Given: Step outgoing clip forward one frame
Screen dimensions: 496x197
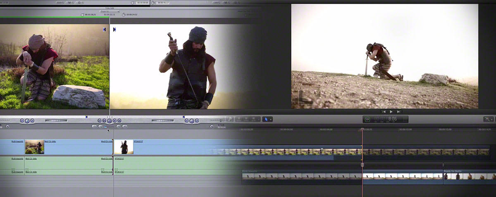Looking at the screenshot, I should [32, 120].
